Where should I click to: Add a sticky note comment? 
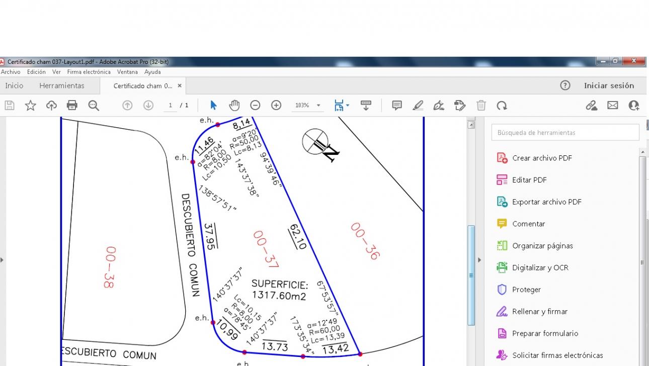[397, 105]
